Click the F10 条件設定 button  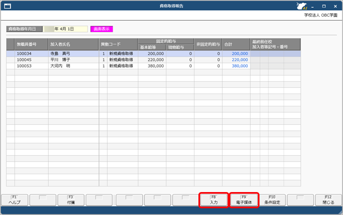tap(272, 200)
